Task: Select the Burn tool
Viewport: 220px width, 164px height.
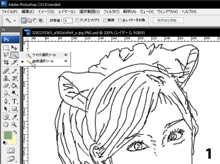Action: (14, 93)
